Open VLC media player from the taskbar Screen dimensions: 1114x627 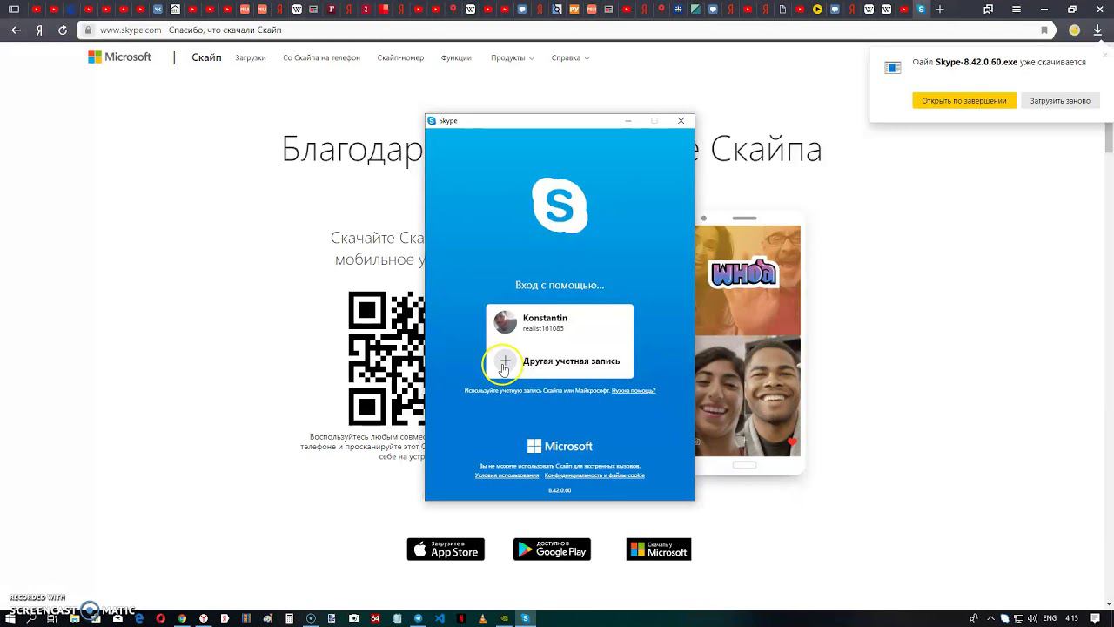pyautogui.click(x=482, y=618)
